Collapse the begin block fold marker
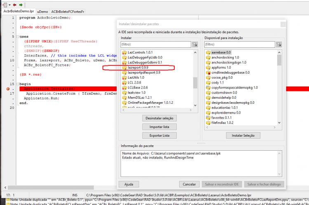Viewport: 309px width, 205px height. pos(18,84)
